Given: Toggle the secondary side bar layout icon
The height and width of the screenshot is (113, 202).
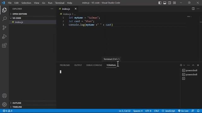Looking at the screenshot, I should click(x=169, y=3).
